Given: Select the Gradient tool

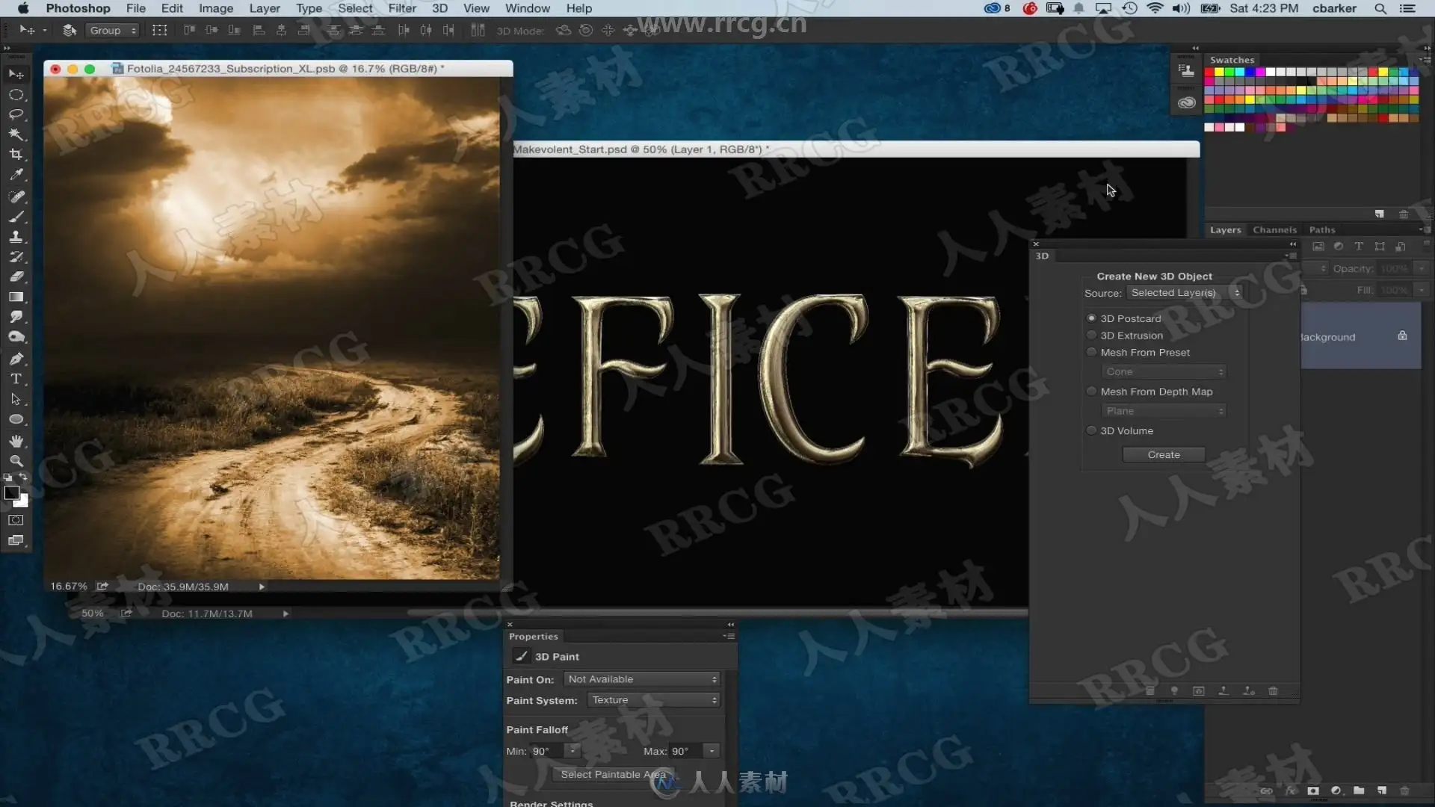Looking at the screenshot, I should coord(16,297).
